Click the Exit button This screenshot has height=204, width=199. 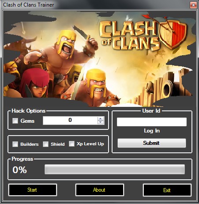pyautogui.click(x=167, y=190)
